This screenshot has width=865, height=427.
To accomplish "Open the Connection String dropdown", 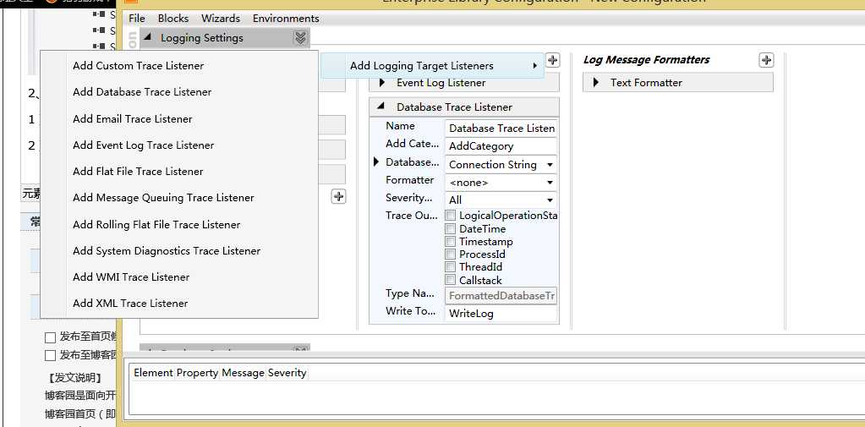I will (550, 165).
